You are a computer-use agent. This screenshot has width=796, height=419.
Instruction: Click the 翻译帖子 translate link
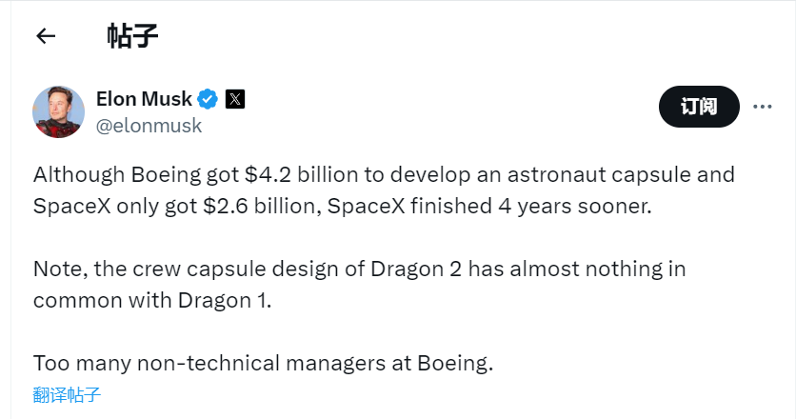coord(67,393)
